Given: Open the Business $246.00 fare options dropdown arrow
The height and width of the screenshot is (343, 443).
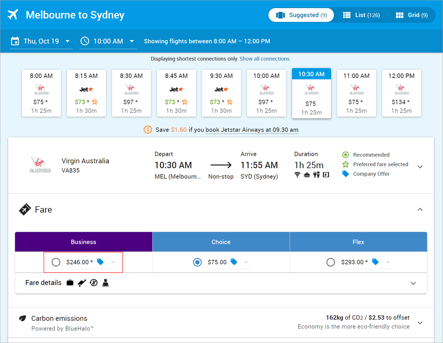Looking at the screenshot, I should point(113,262).
